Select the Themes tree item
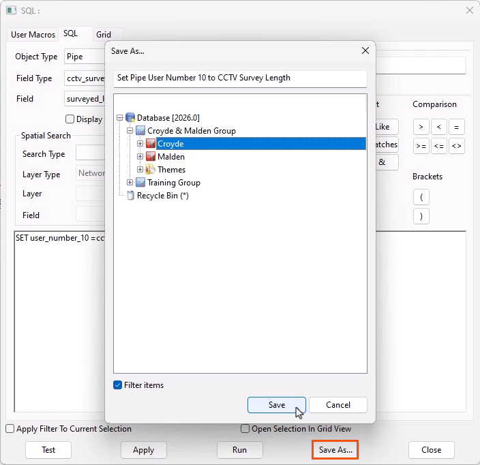Viewport: 480px width, 465px height. (171, 169)
